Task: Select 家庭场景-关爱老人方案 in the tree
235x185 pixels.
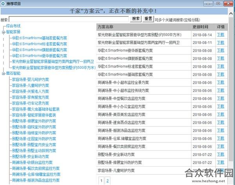Action: tap(31, 91)
